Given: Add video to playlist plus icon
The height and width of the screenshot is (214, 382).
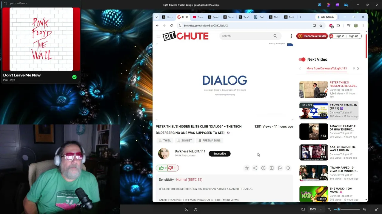Looking at the screenshot, I should [x=272, y=168].
